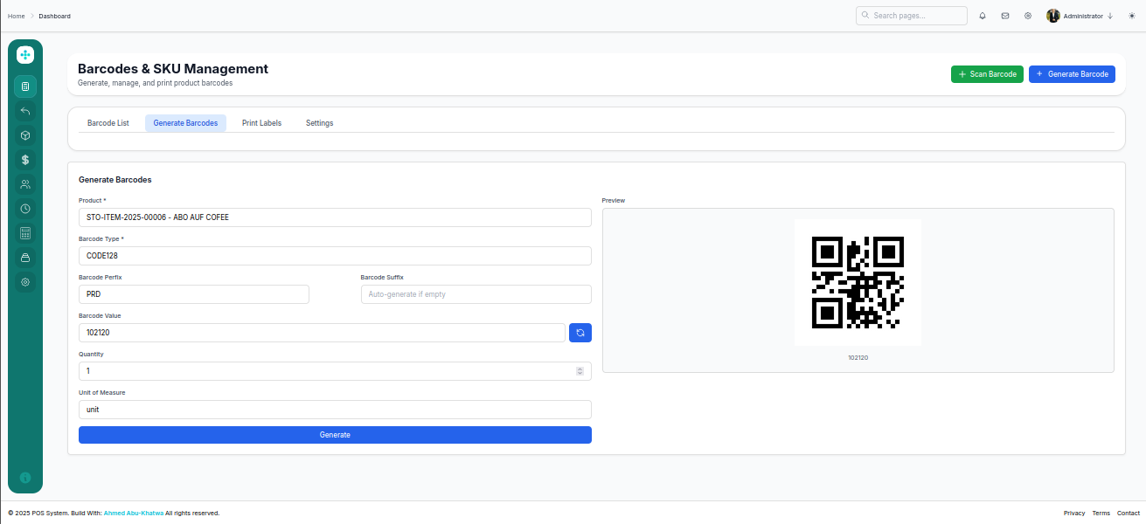Image resolution: width=1146 pixels, height=524 pixels.
Task: Click the regenerate barcode value refresh button
Action: pyautogui.click(x=580, y=333)
